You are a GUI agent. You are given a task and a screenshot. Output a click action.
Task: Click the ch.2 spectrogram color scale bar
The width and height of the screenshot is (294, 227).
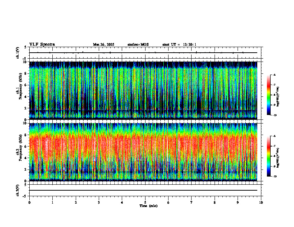click(x=269, y=156)
